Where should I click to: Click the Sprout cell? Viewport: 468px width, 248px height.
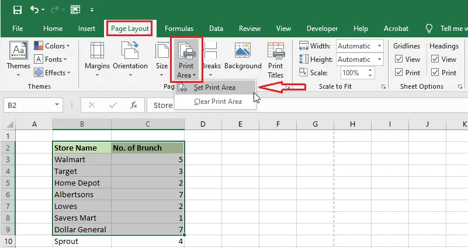pyautogui.click(x=82, y=241)
